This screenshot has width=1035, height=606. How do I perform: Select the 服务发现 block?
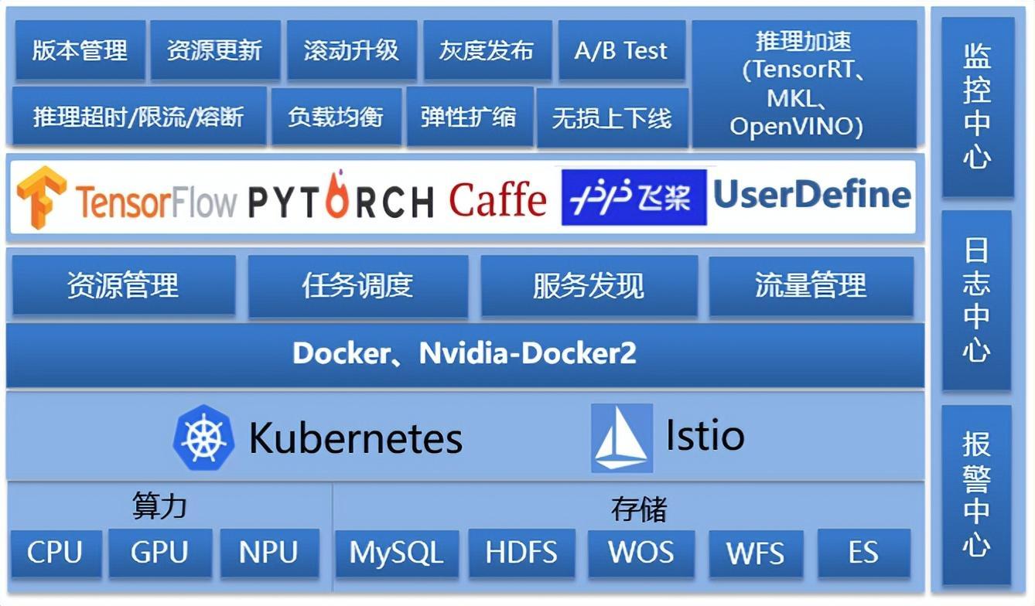[589, 286]
